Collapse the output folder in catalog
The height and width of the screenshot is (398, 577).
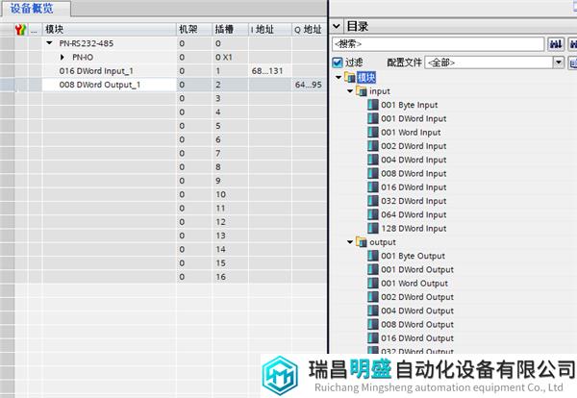pyautogui.click(x=351, y=242)
